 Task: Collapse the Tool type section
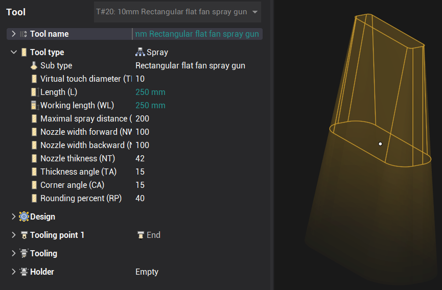(x=14, y=53)
